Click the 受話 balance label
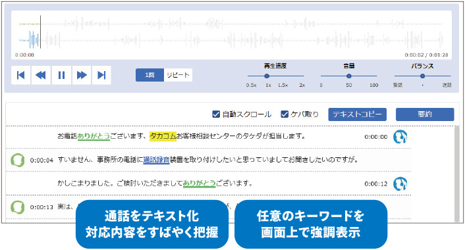 [x=398, y=85]
